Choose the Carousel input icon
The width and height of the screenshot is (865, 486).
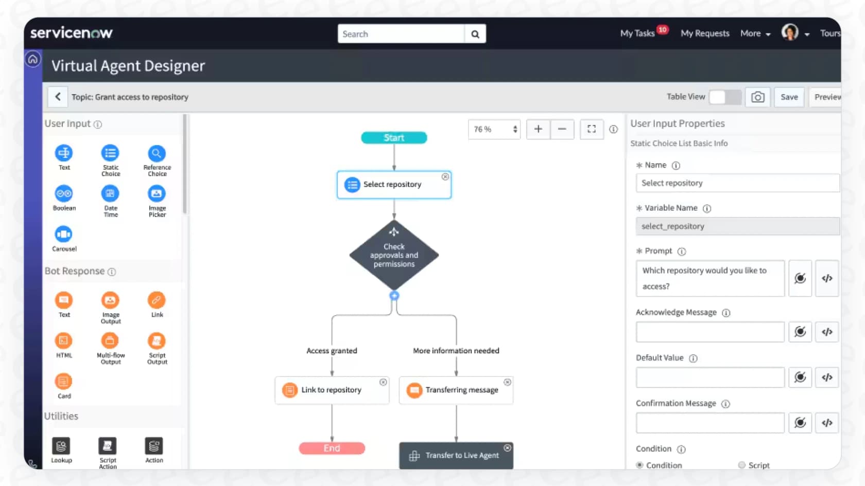click(64, 234)
